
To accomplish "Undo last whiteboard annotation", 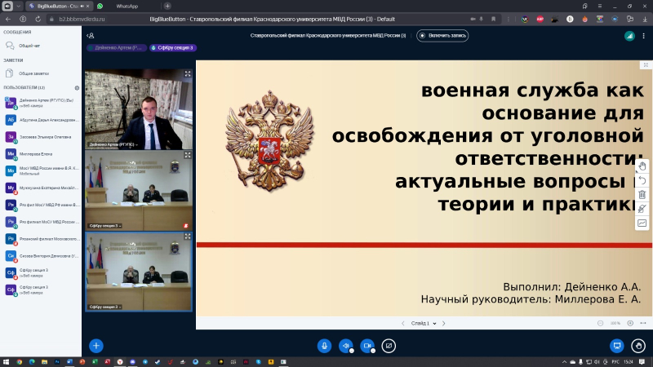I will (x=642, y=180).
